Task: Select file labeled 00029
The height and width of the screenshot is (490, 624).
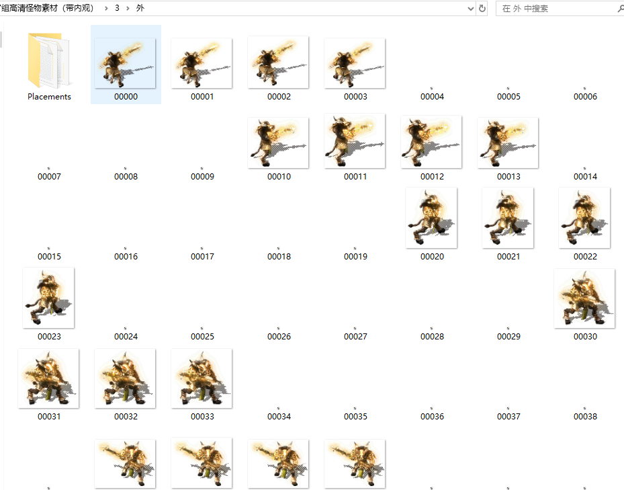Action: 508,337
